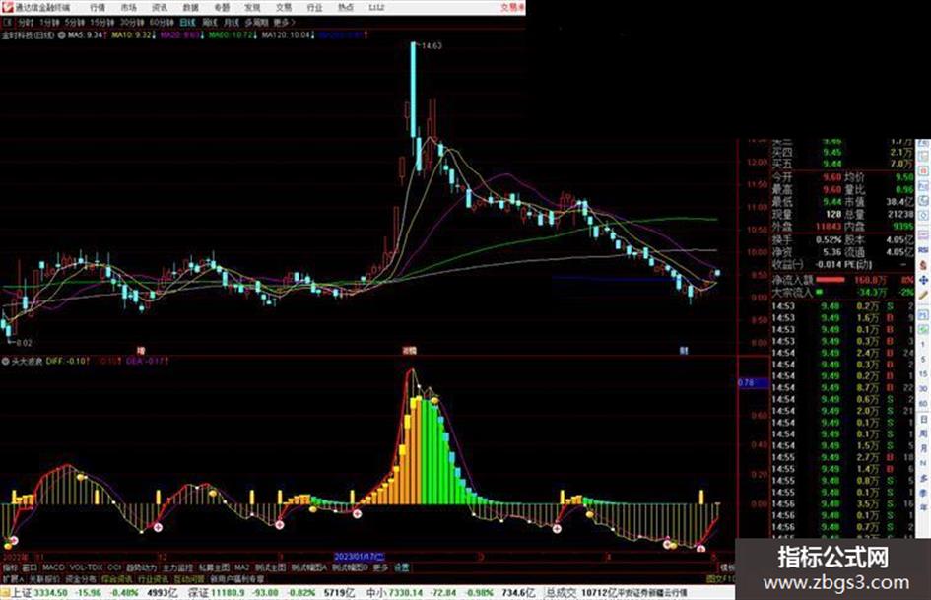Screen dimensions: 931x600
Task: Select the 60-minute period in sidebar
Action: tap(923, 404)
